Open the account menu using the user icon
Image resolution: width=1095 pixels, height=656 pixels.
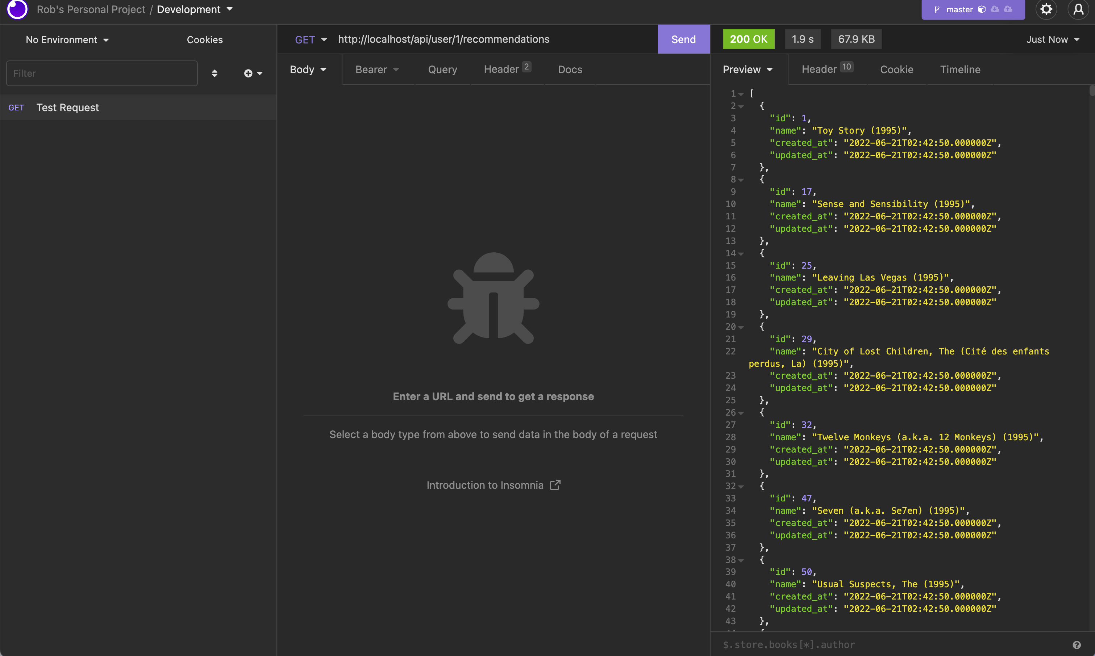(1078, 9)
